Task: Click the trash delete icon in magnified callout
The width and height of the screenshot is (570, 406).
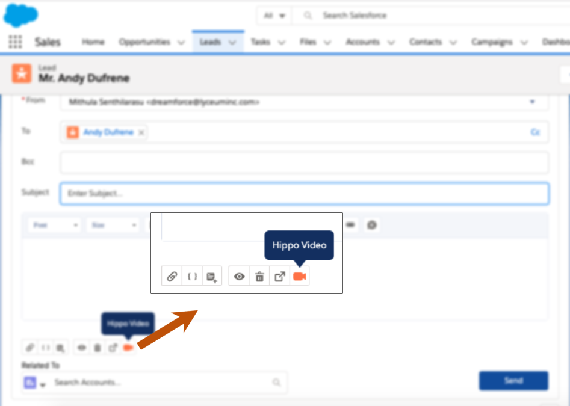Action: (x=259, y=276)
